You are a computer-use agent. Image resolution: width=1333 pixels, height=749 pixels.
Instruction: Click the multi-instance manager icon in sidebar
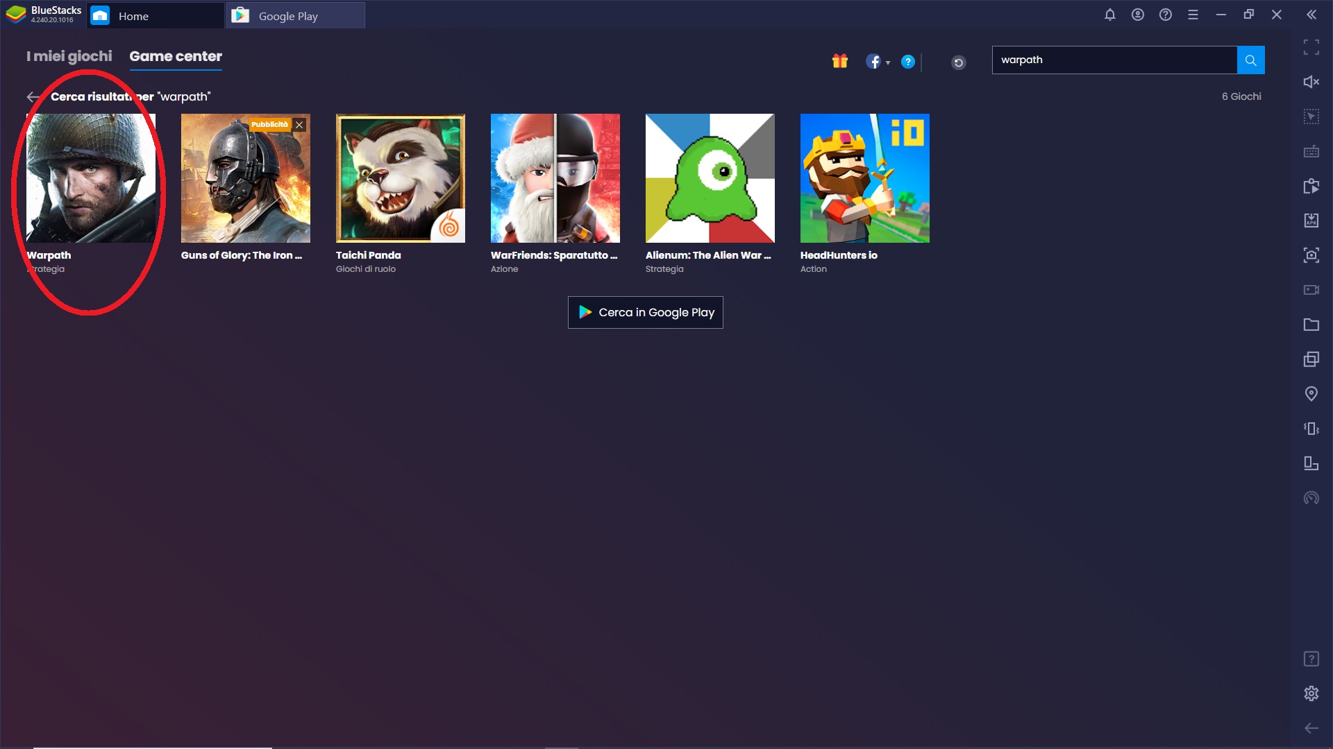pos(1311,359)
